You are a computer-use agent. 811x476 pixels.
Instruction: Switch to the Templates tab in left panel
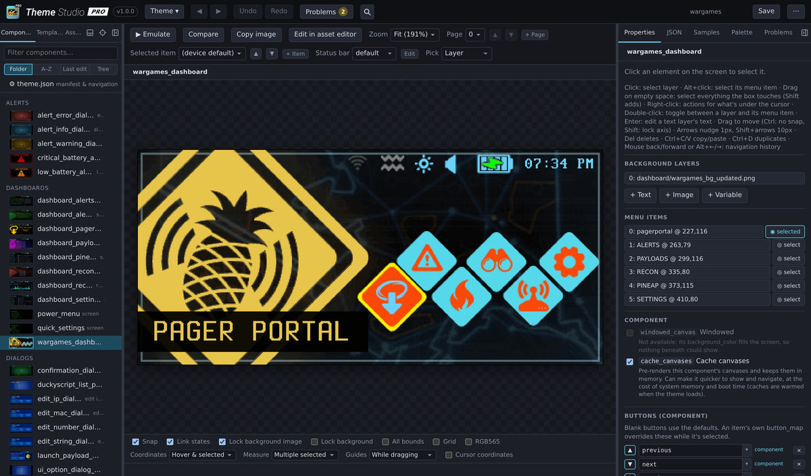[x=49, y=32]
